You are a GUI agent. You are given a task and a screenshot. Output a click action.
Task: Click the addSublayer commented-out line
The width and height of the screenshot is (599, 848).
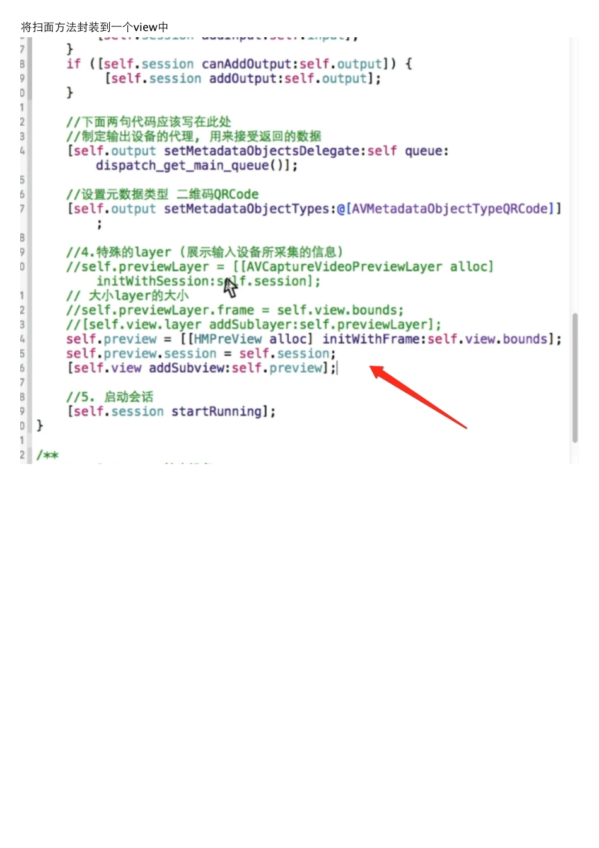pyautogui.click(x=253, y=325)
